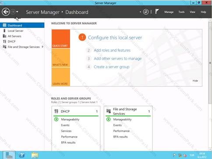Screen dimensions: 212x159
Task: Open the Tools menu
Action: (181, 12)
